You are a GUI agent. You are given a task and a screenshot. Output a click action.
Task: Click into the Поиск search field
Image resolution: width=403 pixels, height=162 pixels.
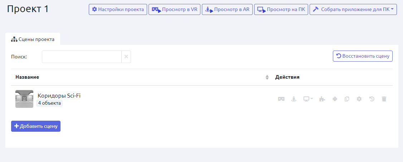pos(82,57)
